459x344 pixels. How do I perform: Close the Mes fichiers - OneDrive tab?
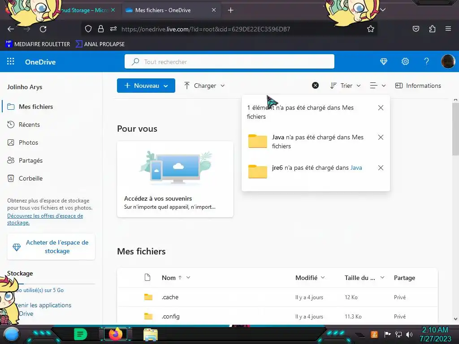click(x=214, y=10)
